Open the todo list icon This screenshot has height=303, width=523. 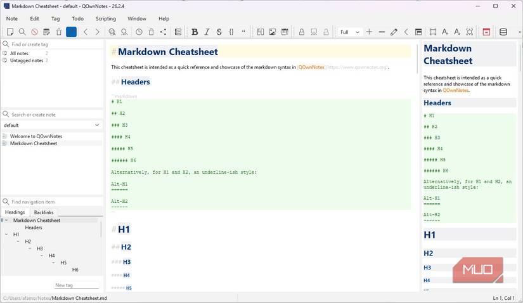(x=178, y=32)
